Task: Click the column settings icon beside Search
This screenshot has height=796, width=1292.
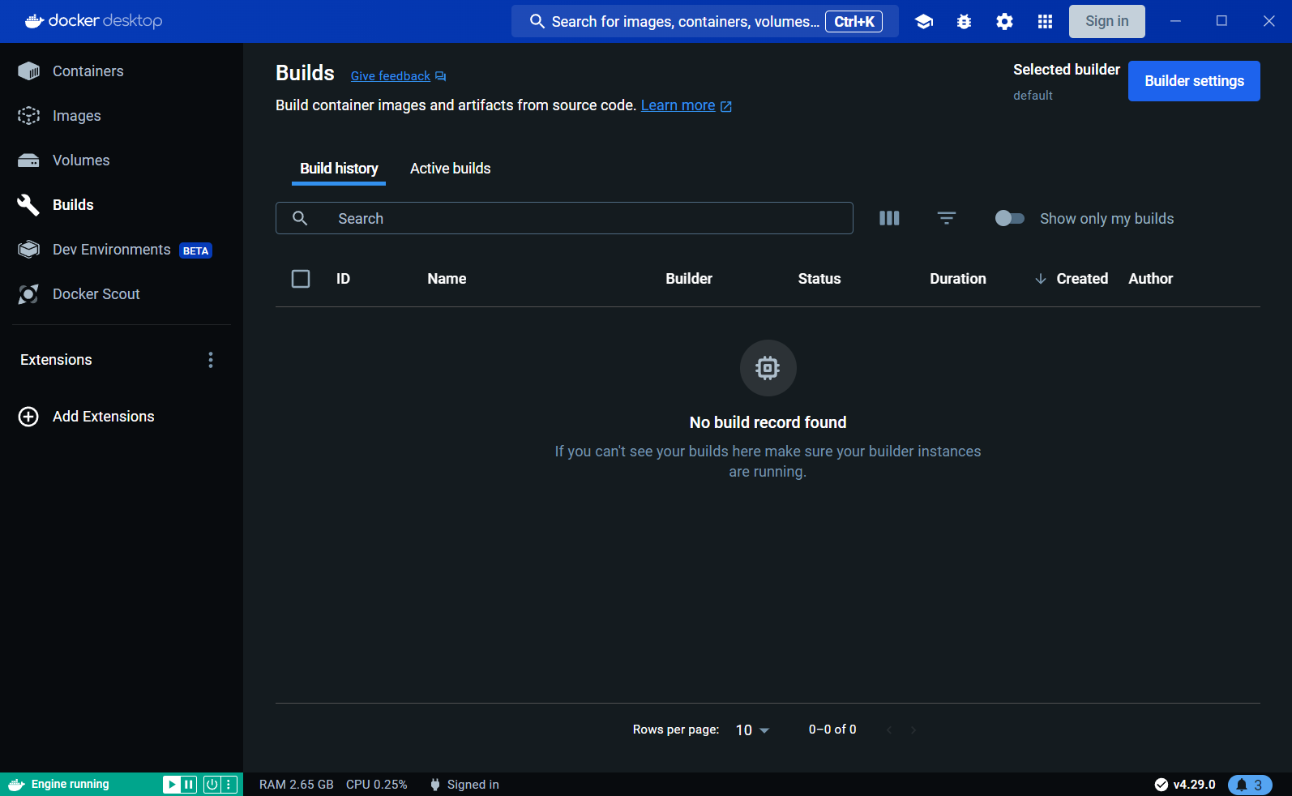Action: tap(889, 218)
